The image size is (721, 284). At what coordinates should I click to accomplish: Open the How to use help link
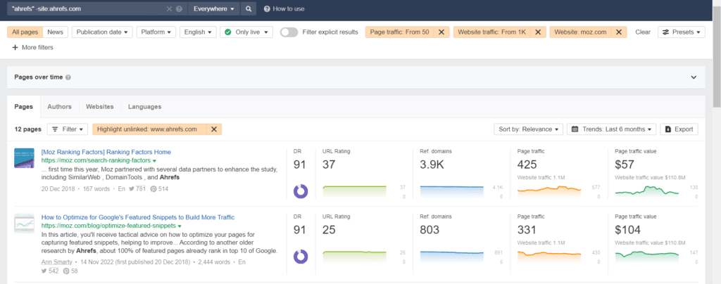pyautogui.click(x=284, y=8)
